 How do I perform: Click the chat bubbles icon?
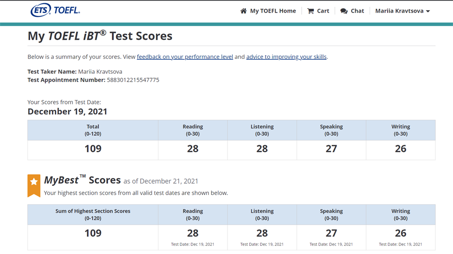coord(344,11)
